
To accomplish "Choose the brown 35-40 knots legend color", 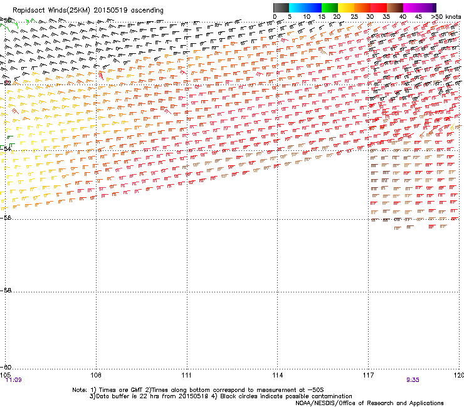I will click(395, 8).
